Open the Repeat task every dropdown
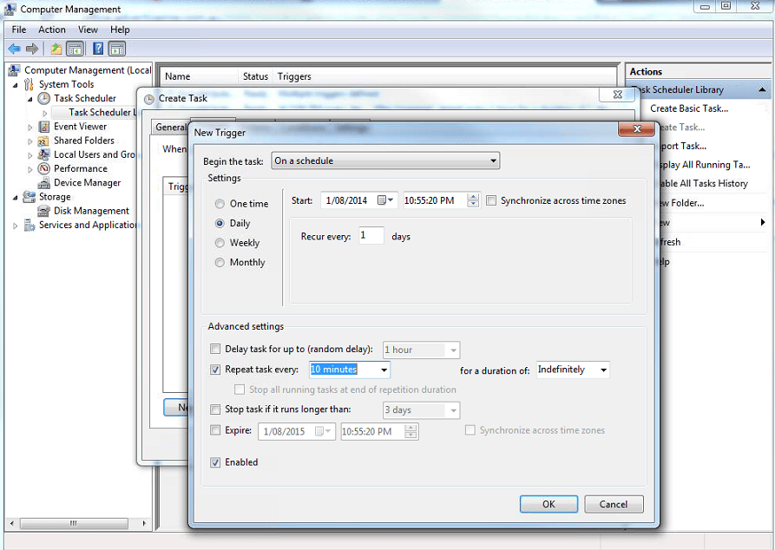The height and width of the screenshot is (550, 775). (x=385, y=369)
